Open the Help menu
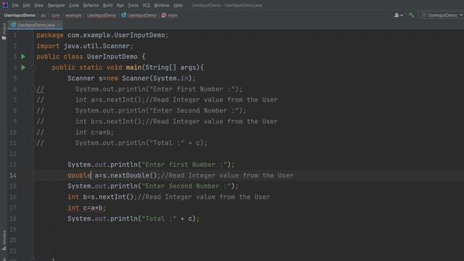Viewport: 464px width, 261px height. [178, 5]
